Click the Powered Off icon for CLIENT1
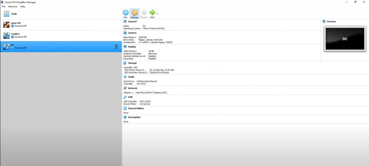Screen dimensions: 369x166 pos(12,37)
